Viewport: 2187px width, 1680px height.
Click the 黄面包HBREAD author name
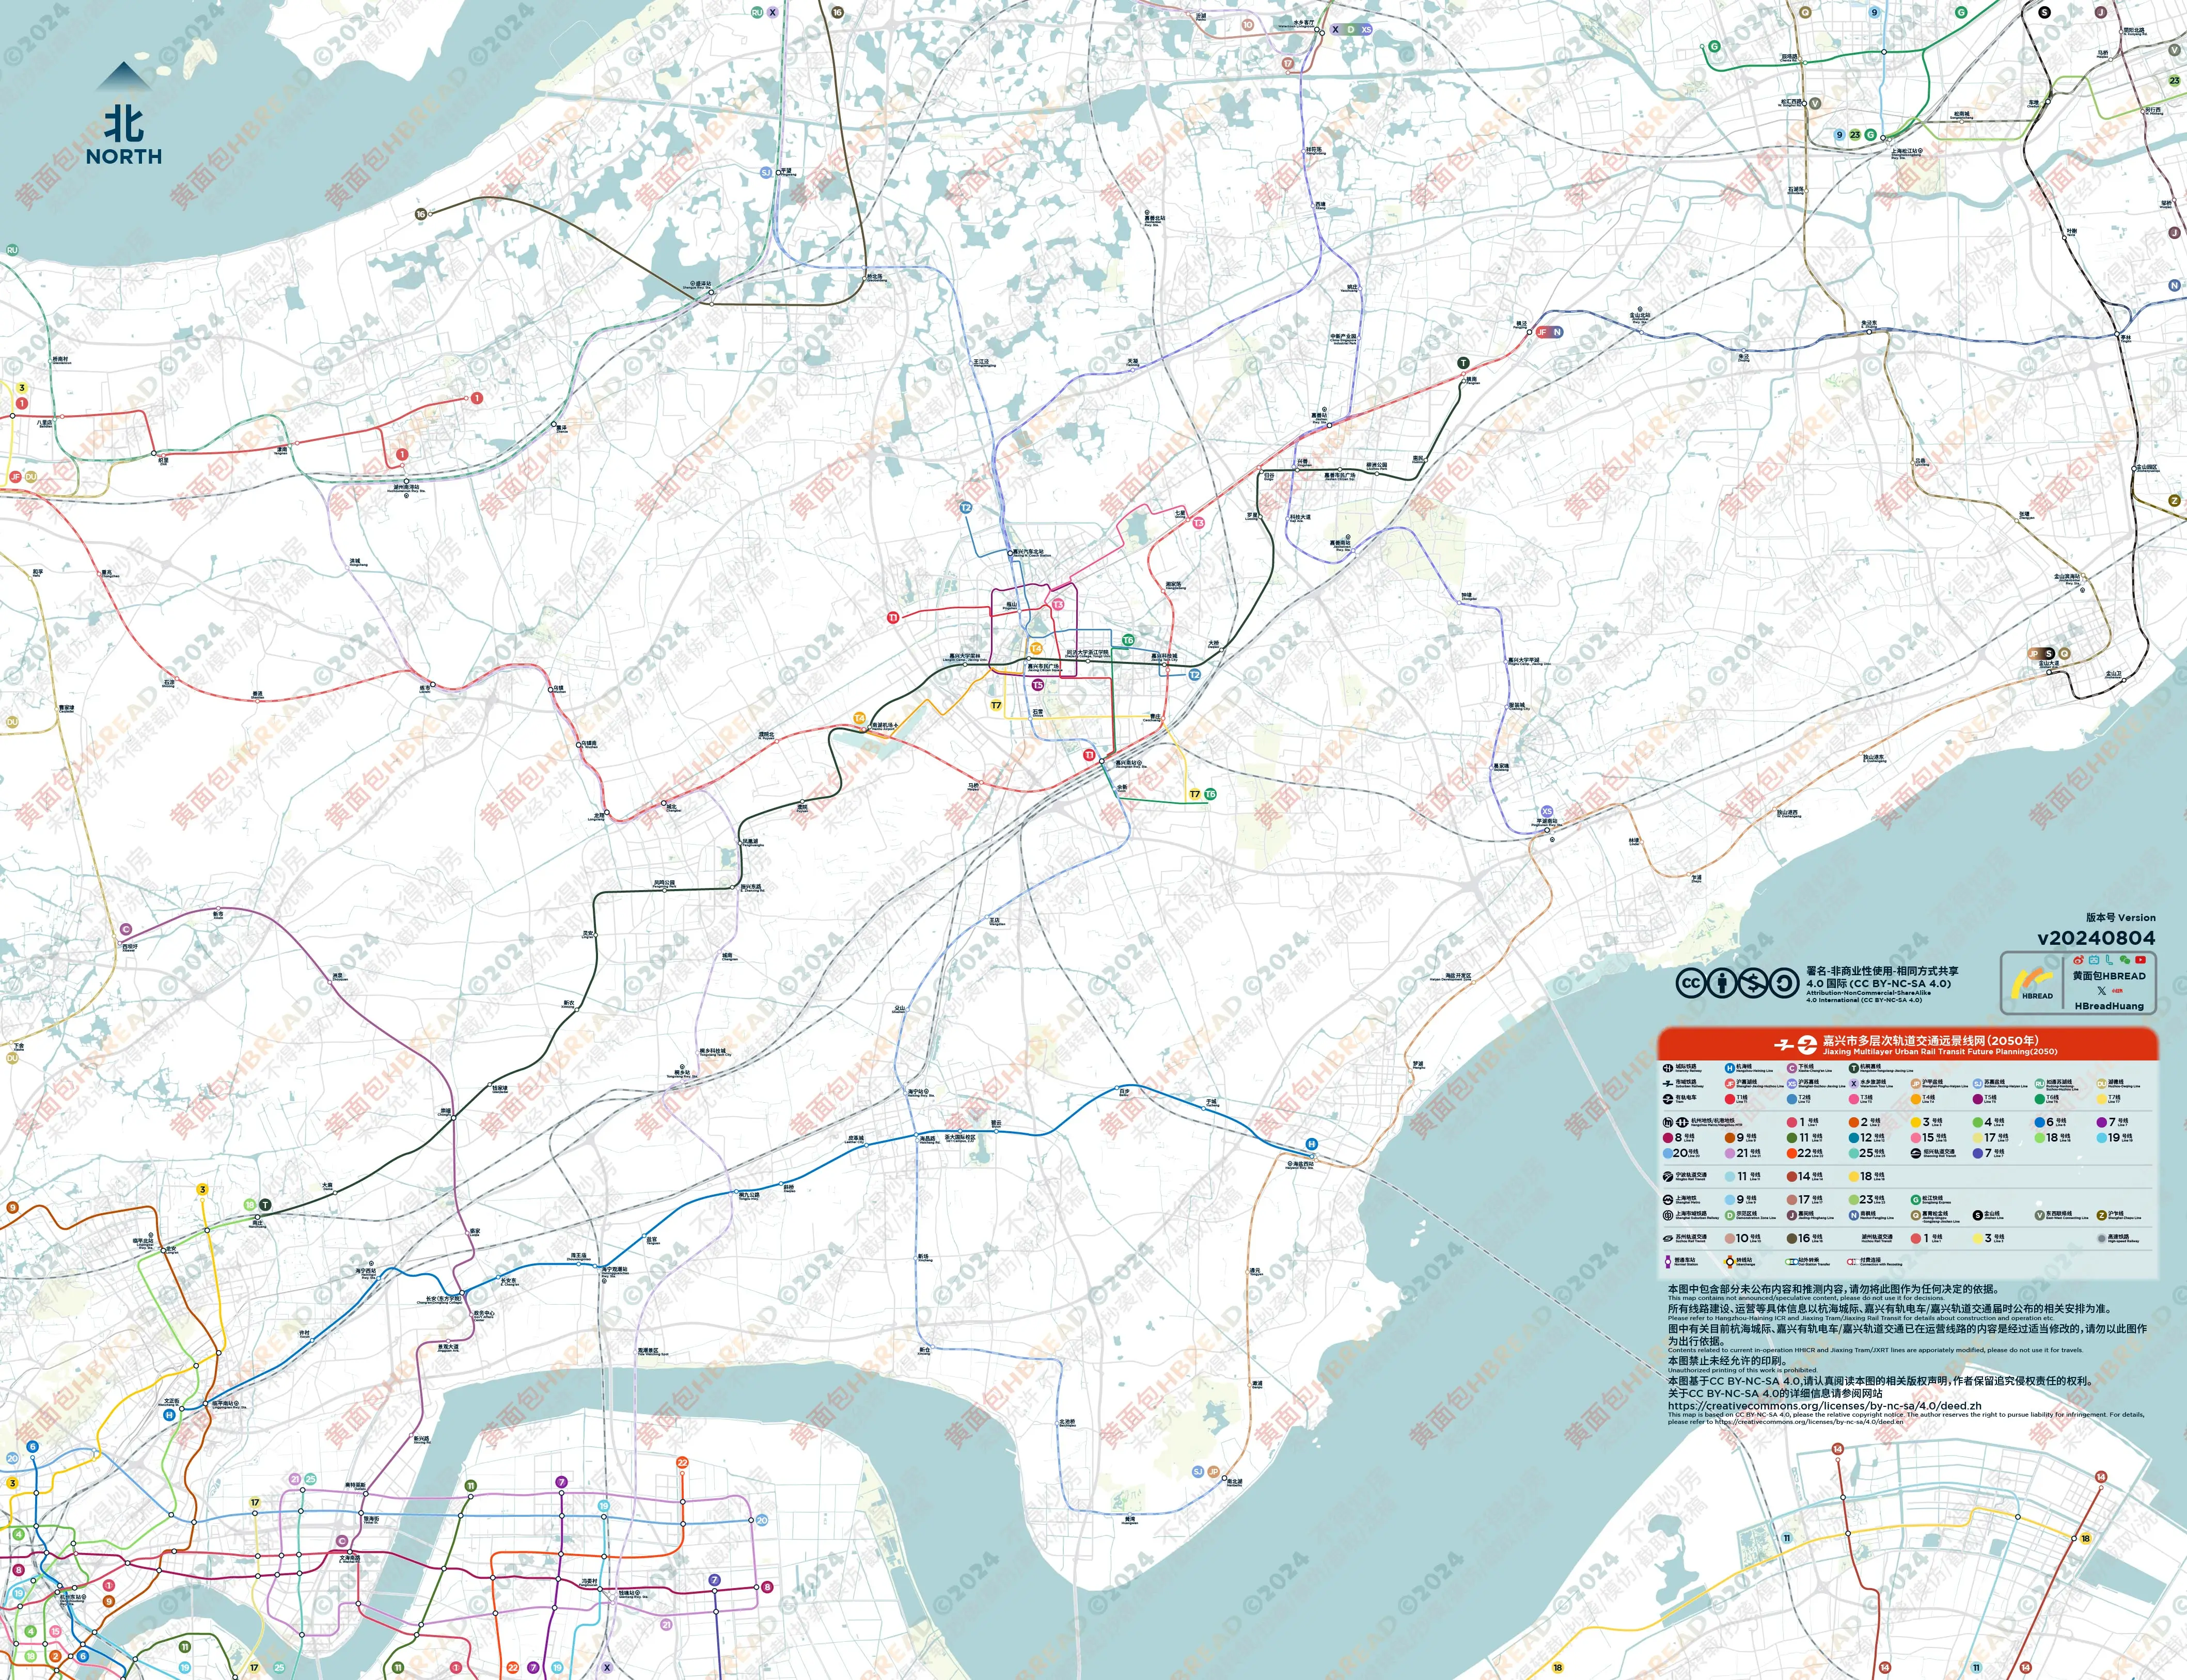[x=2110, y=976]
